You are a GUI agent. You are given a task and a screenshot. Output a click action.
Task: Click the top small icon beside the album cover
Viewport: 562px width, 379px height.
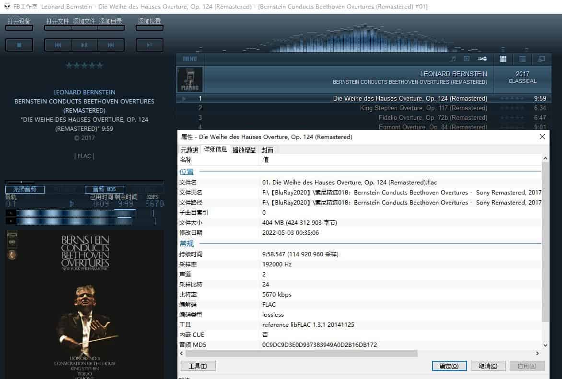[12, 235]
